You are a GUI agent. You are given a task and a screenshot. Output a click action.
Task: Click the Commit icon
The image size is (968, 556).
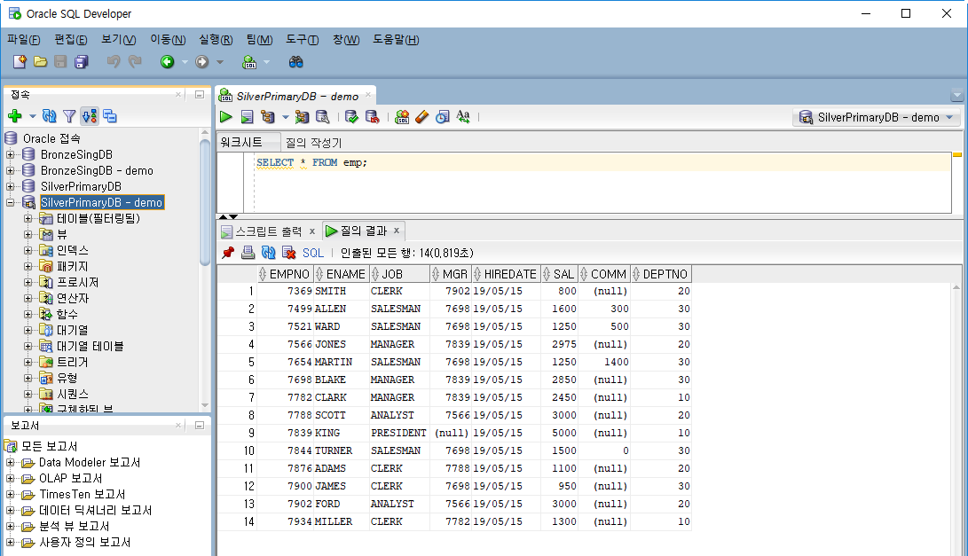[351, 117]
